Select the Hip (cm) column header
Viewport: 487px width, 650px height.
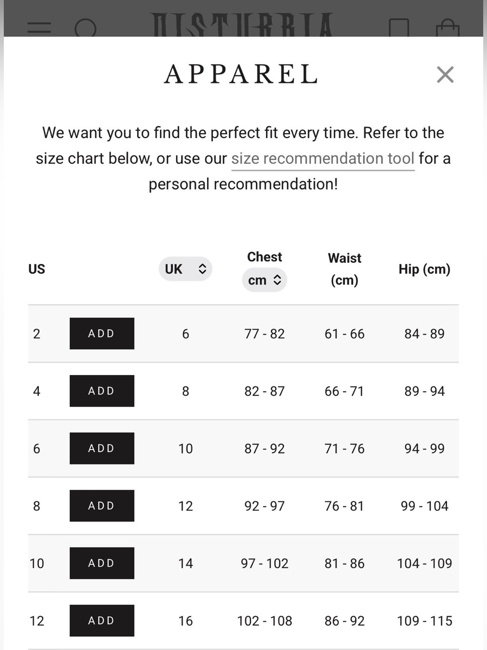424,269
